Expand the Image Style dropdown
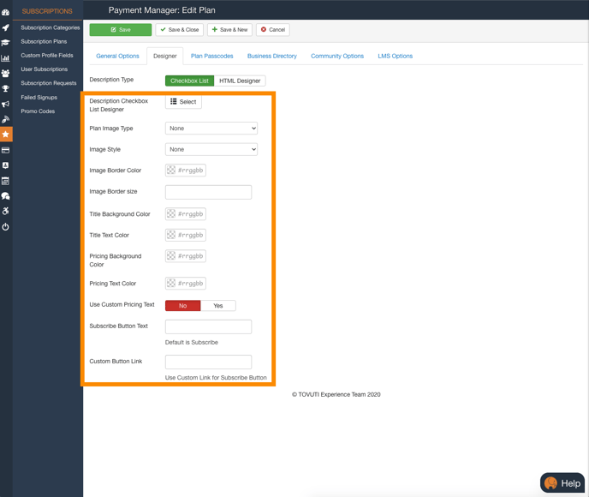589x497 pixels. [211, 149]
